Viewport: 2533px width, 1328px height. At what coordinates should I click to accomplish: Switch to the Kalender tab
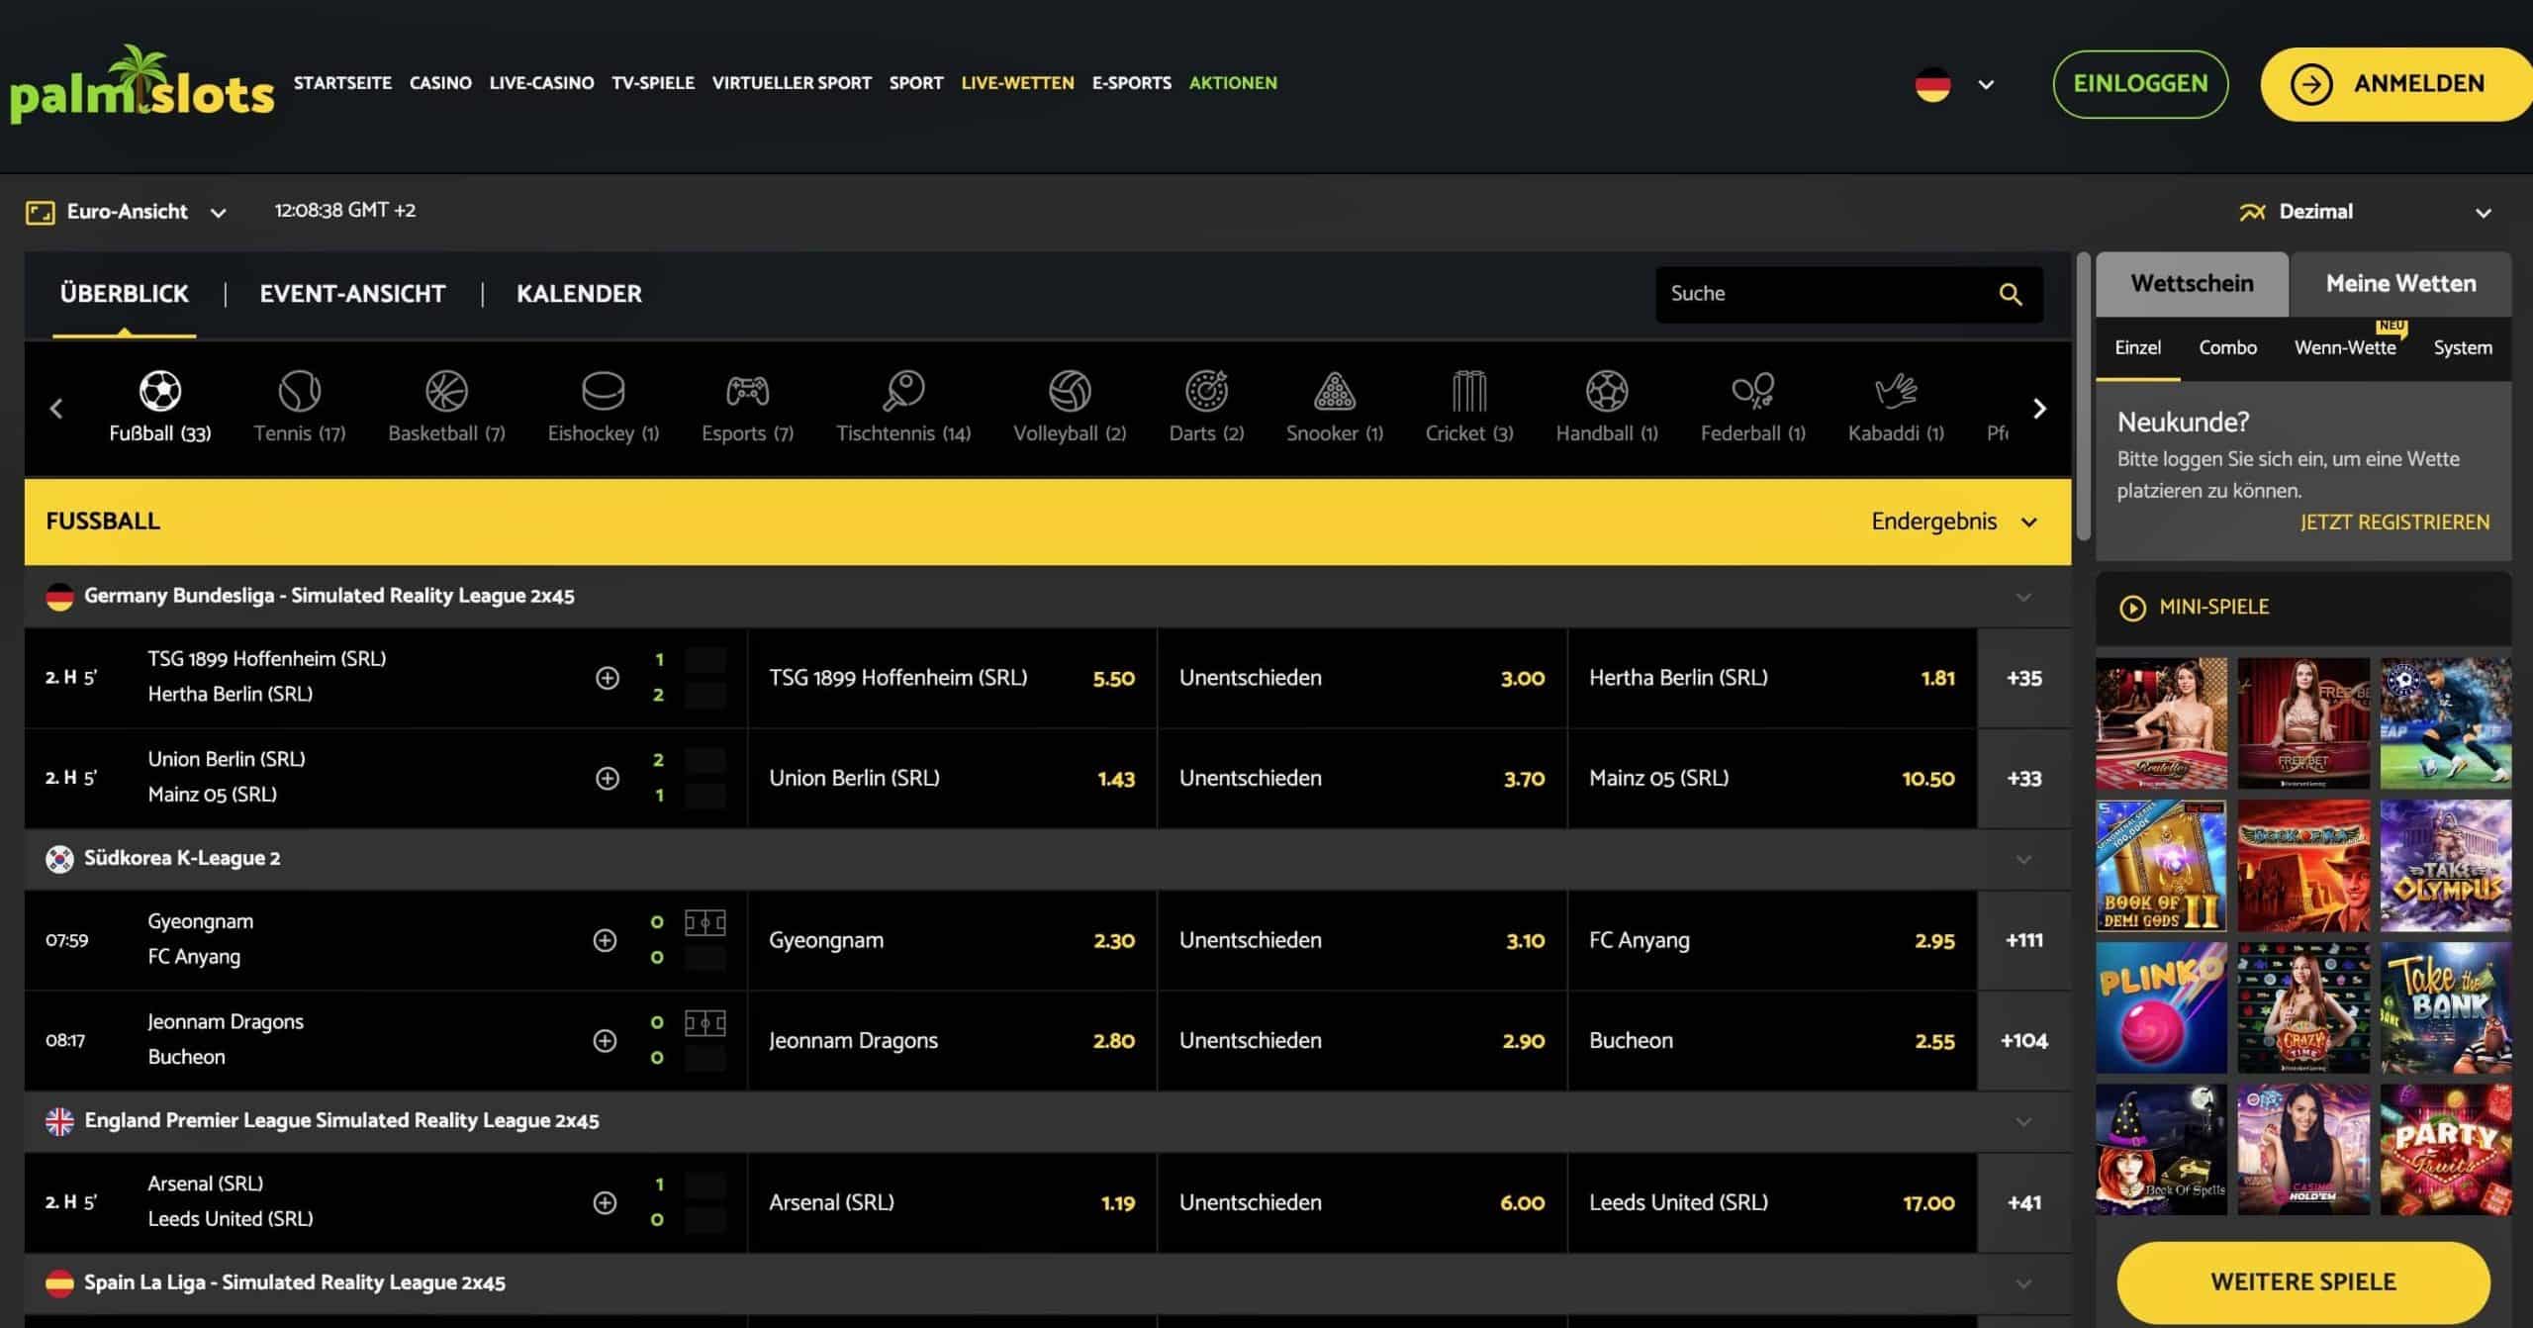point(579,294)
